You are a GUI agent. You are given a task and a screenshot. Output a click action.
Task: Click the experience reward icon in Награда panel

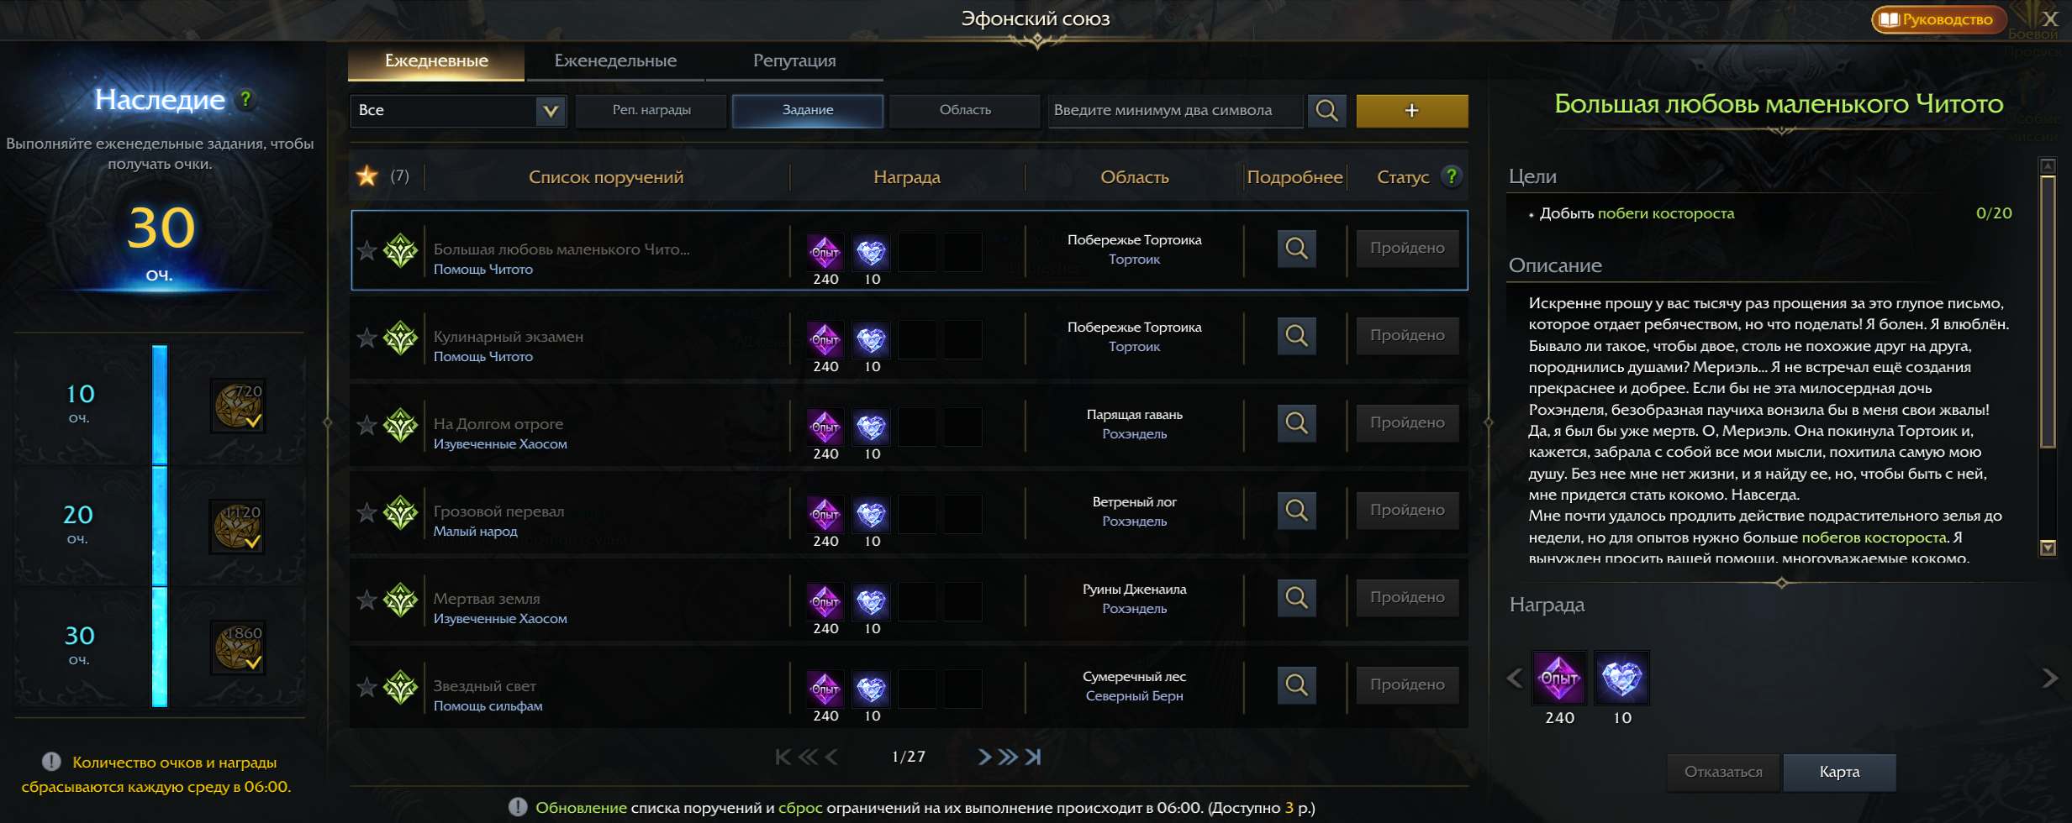coord(1559,678)
